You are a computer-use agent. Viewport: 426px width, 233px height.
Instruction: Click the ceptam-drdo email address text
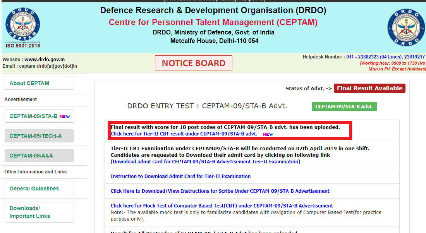(x=48, y=66)
